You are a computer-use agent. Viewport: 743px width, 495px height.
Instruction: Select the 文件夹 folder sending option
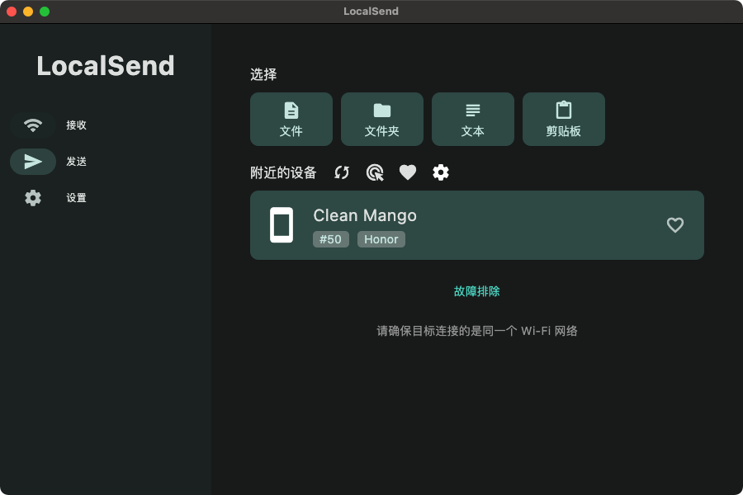(x=381, y=119)
